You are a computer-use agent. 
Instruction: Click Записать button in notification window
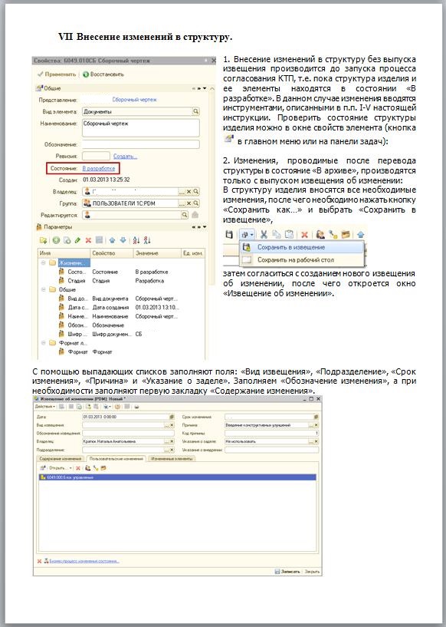(x=287, y=572)
